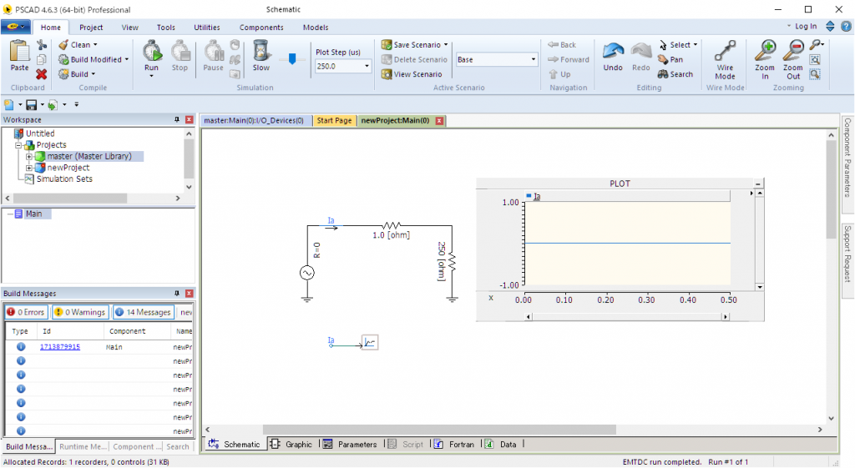Click the Cut scissors icon
This screenshot has width=855, height=468.
42,45
